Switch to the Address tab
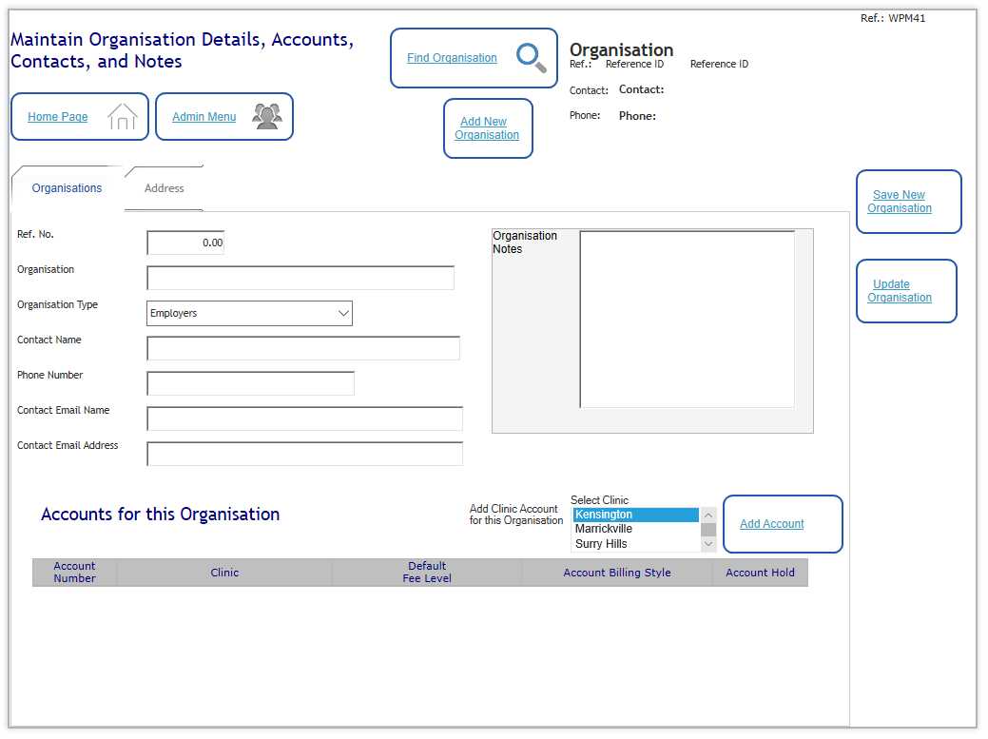Viewport: 988px width, 739px height. tap(164, 187)
